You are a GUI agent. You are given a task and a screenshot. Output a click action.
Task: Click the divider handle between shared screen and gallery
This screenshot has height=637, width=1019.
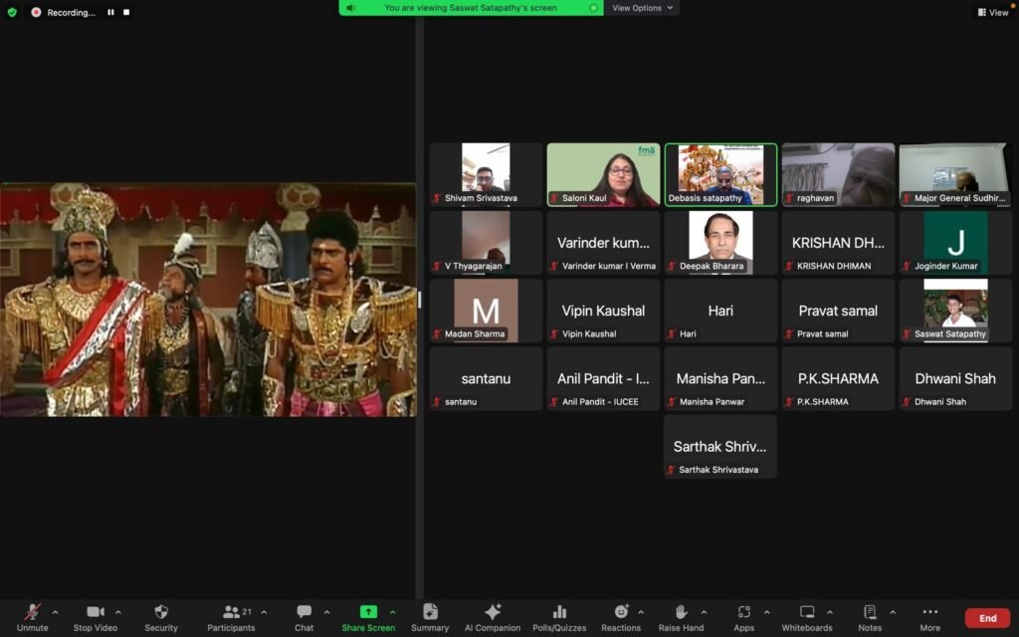coord(419,300)
